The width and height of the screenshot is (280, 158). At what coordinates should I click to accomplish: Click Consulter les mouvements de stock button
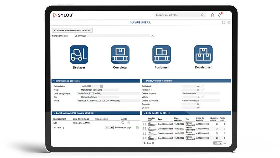pyautogui.click(x=72, y=30)
